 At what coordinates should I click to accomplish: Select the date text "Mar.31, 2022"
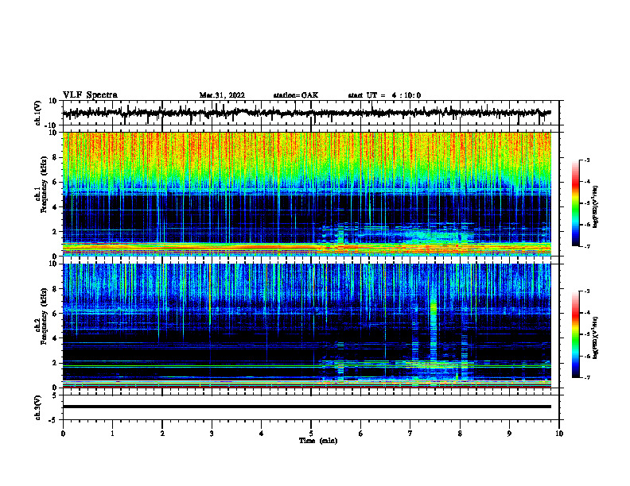(x=222, y=95)
